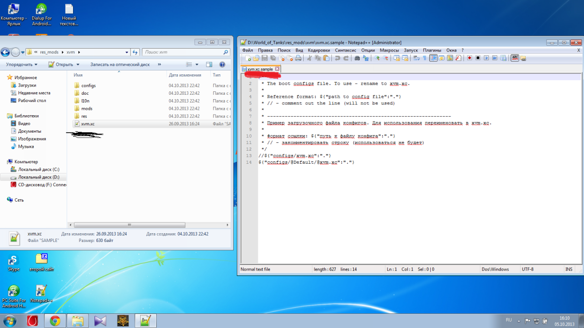Viewport: 584px width, 328px height.
Task: Click the Play macro icon
Action: 486,58
